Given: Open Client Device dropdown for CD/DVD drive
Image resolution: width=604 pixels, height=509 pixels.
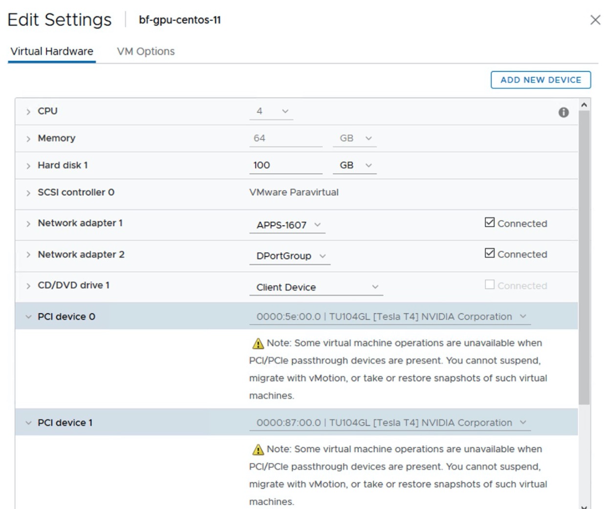Looking at the screenshot, I should [x=317, y=287].
